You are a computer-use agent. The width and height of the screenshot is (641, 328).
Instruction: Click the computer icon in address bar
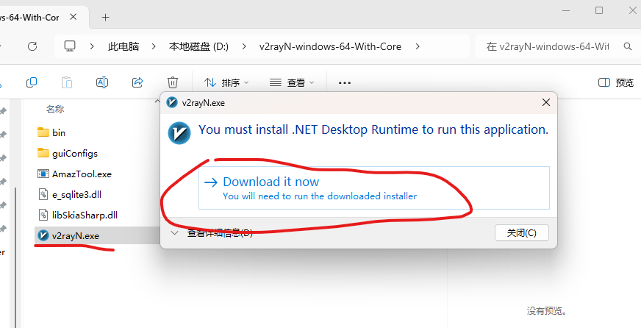click(70, 46)
